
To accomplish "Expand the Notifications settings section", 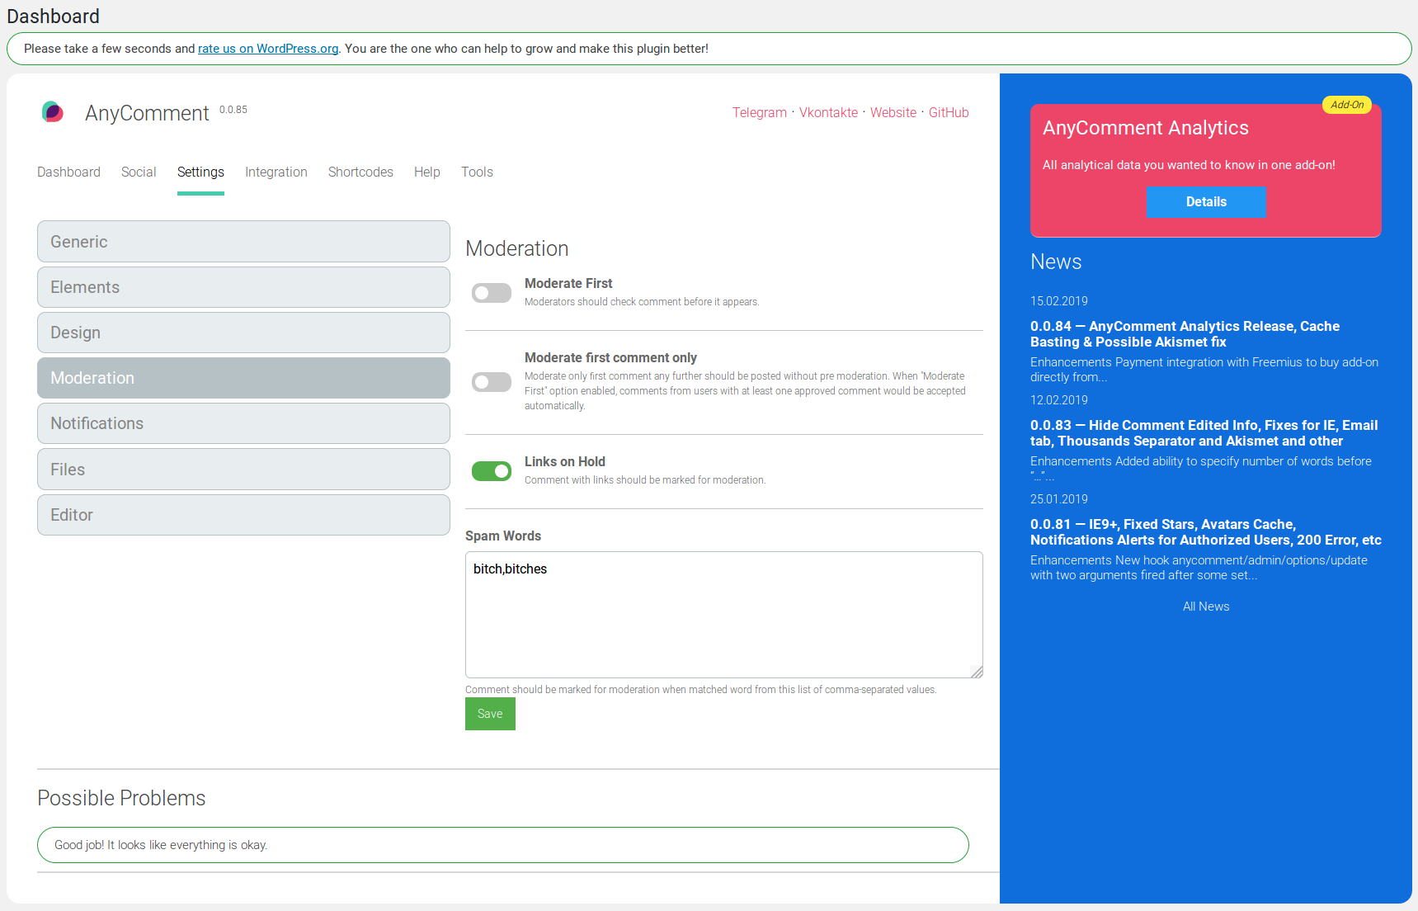I will click(x=243, y=423).
